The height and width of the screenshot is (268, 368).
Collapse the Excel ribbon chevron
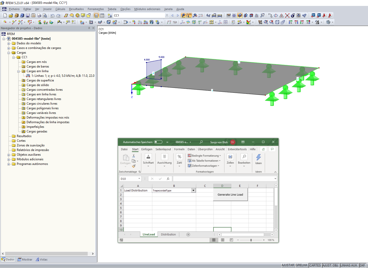[x=275, y=172]
